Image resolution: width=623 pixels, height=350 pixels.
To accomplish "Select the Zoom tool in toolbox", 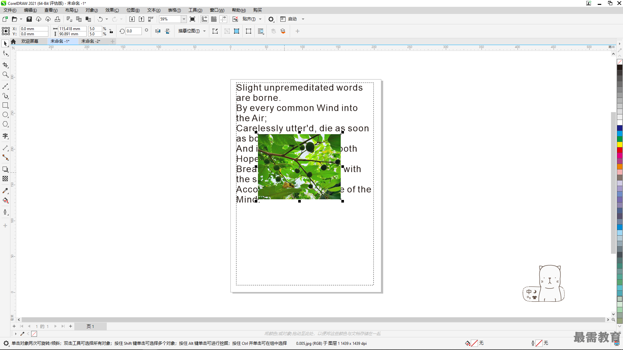I will click(5, 75).
